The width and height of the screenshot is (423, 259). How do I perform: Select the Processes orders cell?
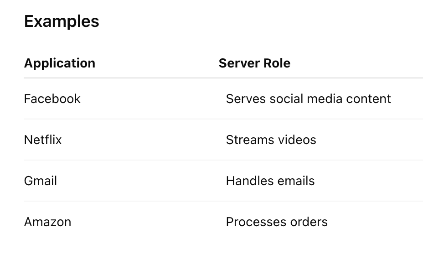(x=277, y=222)
